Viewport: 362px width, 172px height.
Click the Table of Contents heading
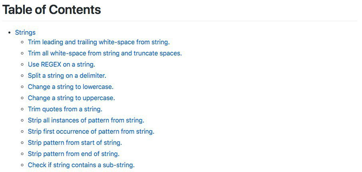52,10
